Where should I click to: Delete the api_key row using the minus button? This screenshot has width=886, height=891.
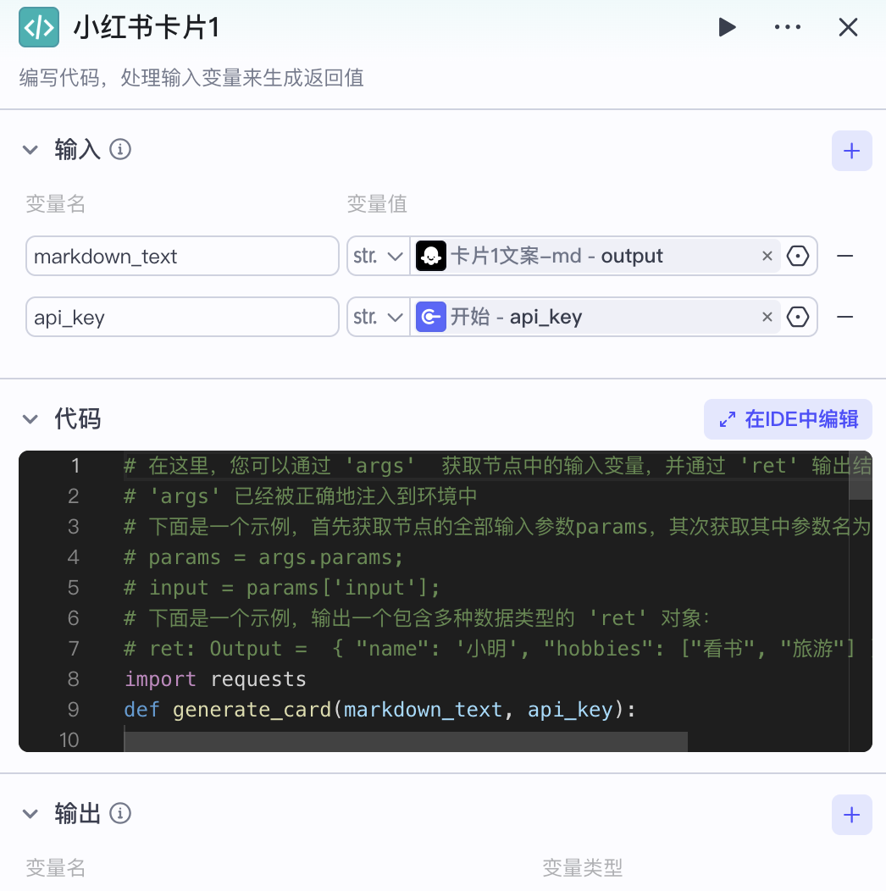click(844, 317)
